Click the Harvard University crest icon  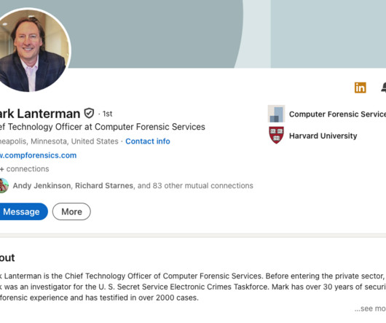pyautogui.click(x=277, y=136)
